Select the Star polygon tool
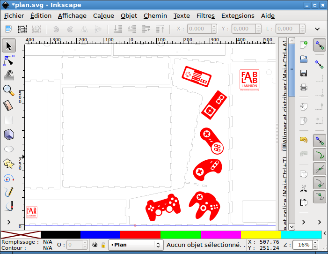Viewport: 328px width, 254px height. pyautogui.click(x=9, y=164)
